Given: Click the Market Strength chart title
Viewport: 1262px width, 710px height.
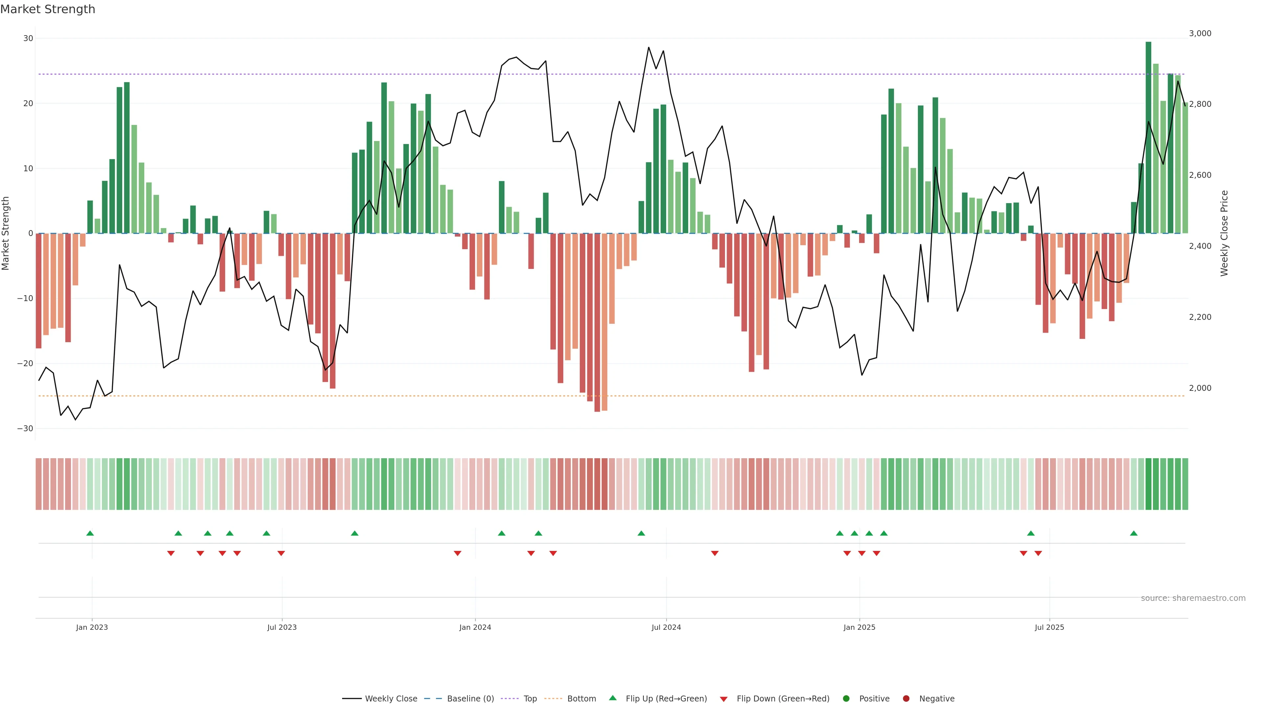Looking at the screenshot, I should 48,9.
